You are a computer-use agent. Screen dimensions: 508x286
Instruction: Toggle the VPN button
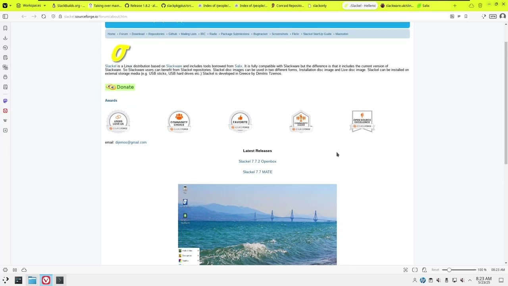pyautogui.click(x=493, y=16)
